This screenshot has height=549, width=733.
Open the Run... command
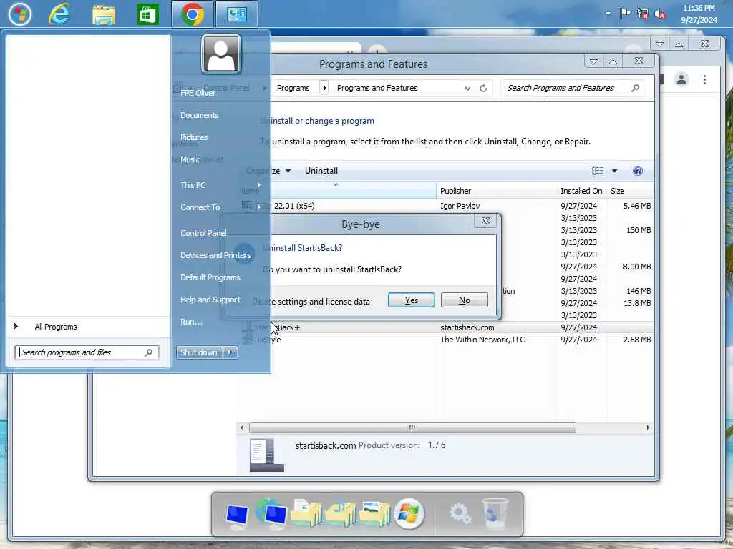pyautogui.click(x=191, y=322)
